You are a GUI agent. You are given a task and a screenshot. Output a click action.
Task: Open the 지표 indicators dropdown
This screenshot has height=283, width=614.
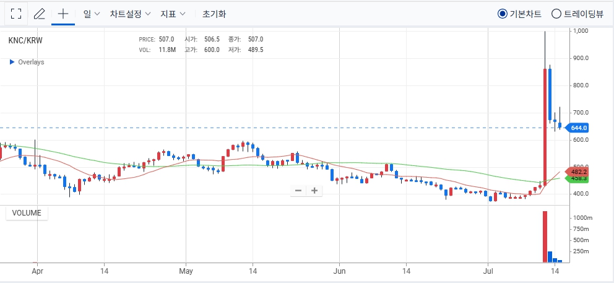tap(173, 14)
